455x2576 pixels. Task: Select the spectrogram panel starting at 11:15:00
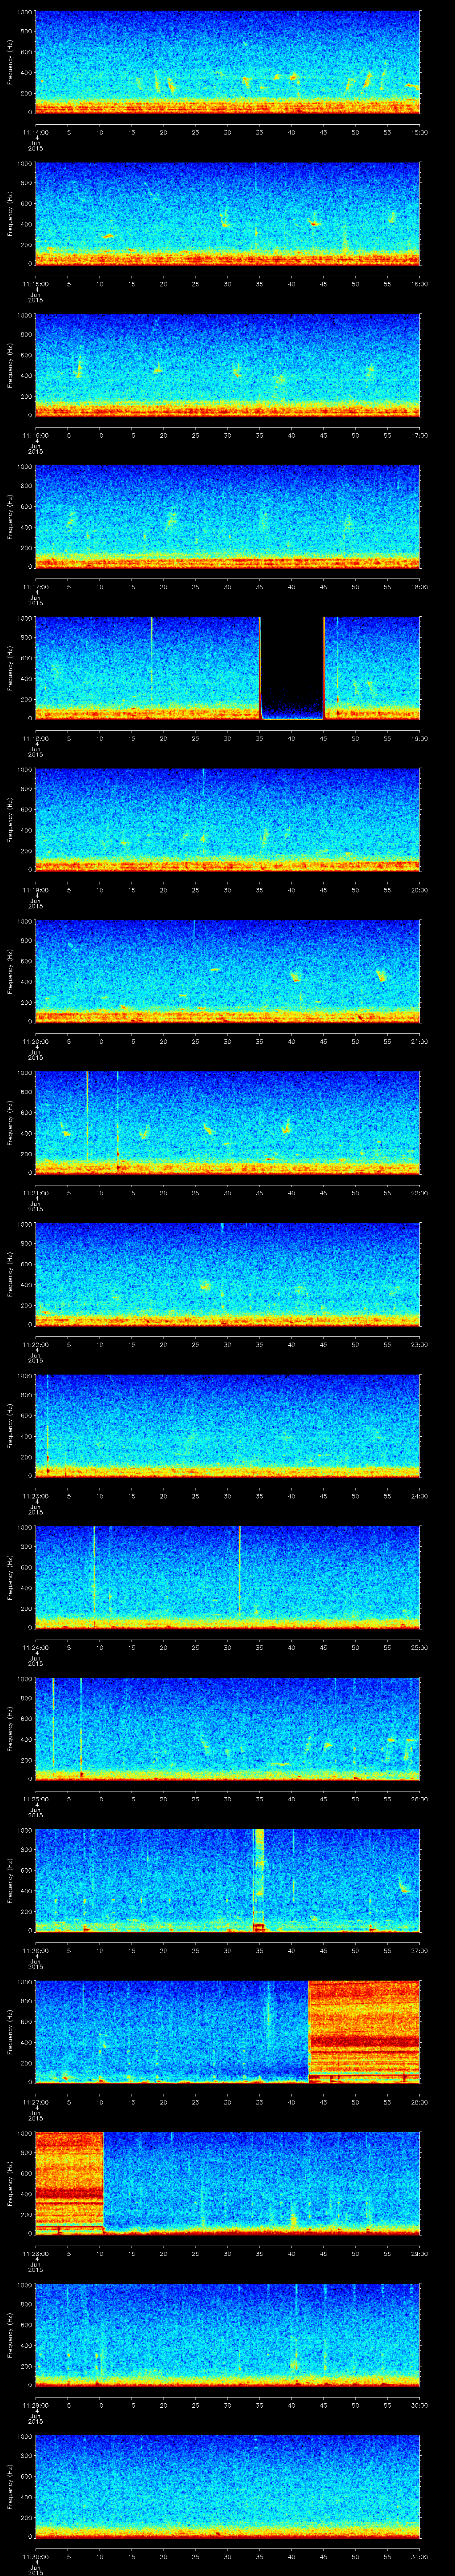(228, 214)
